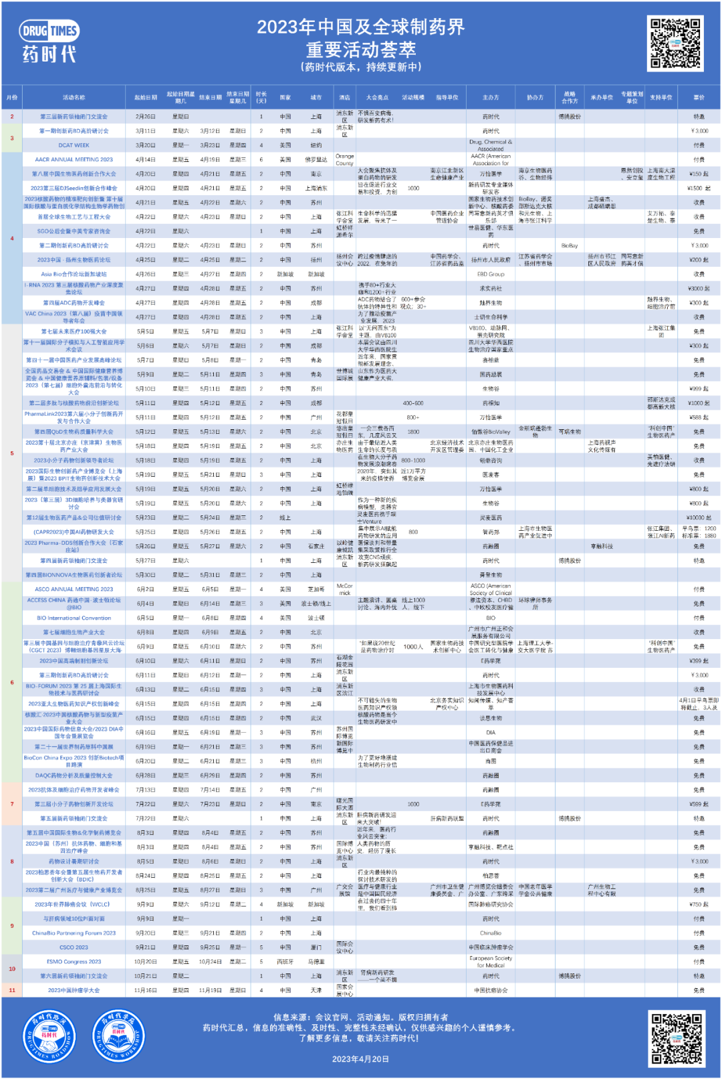Open the QR code in the footer
This screenshot has height=1079, width=722.
tap(677, 1037)
